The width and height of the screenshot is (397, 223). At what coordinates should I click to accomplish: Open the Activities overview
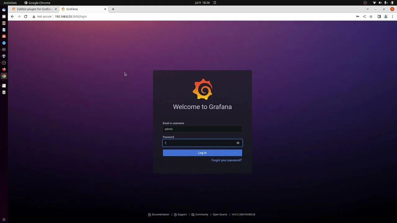tap(10, 3)
